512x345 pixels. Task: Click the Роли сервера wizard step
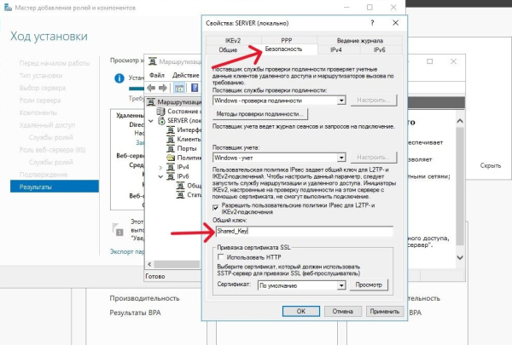pyautogui.click(x=40, y=101)
